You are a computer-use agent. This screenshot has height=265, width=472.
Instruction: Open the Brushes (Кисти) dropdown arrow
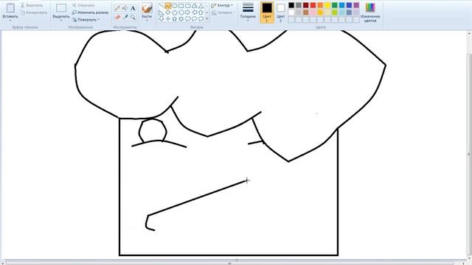click(x=147, y=21)
